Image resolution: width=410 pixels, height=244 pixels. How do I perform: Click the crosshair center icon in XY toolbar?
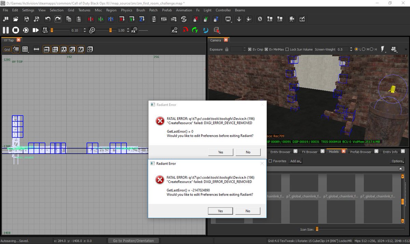click(x=90, y=49)
